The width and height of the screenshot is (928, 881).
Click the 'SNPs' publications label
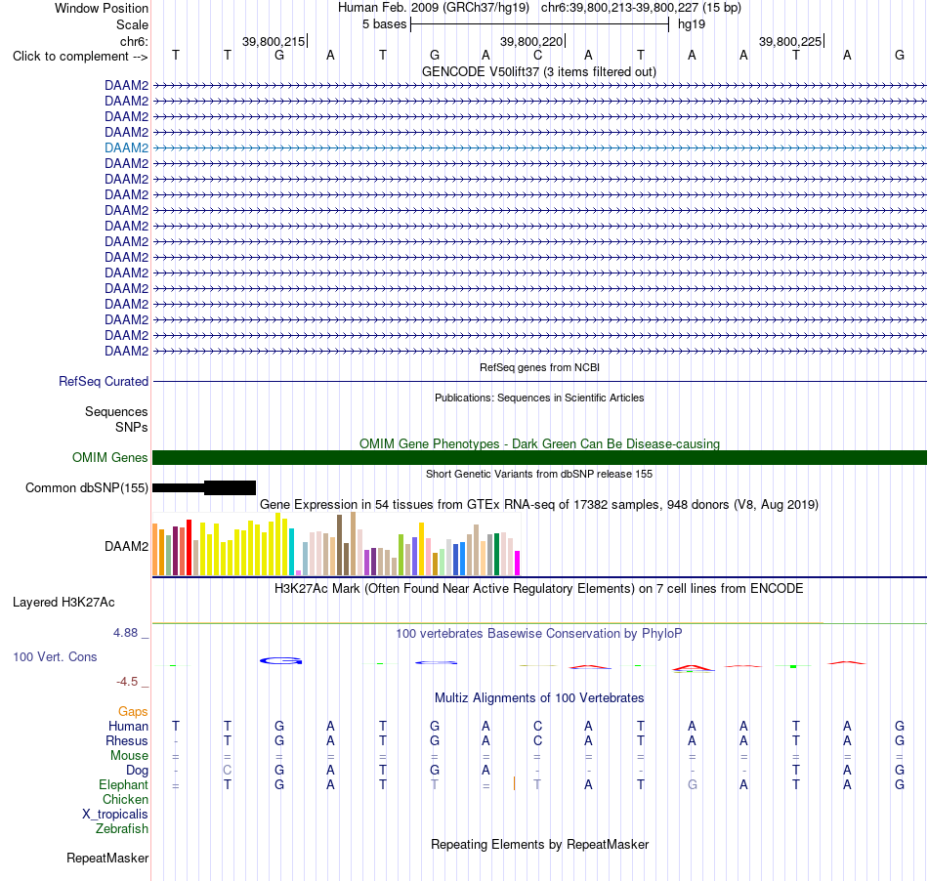pos(132,427)
